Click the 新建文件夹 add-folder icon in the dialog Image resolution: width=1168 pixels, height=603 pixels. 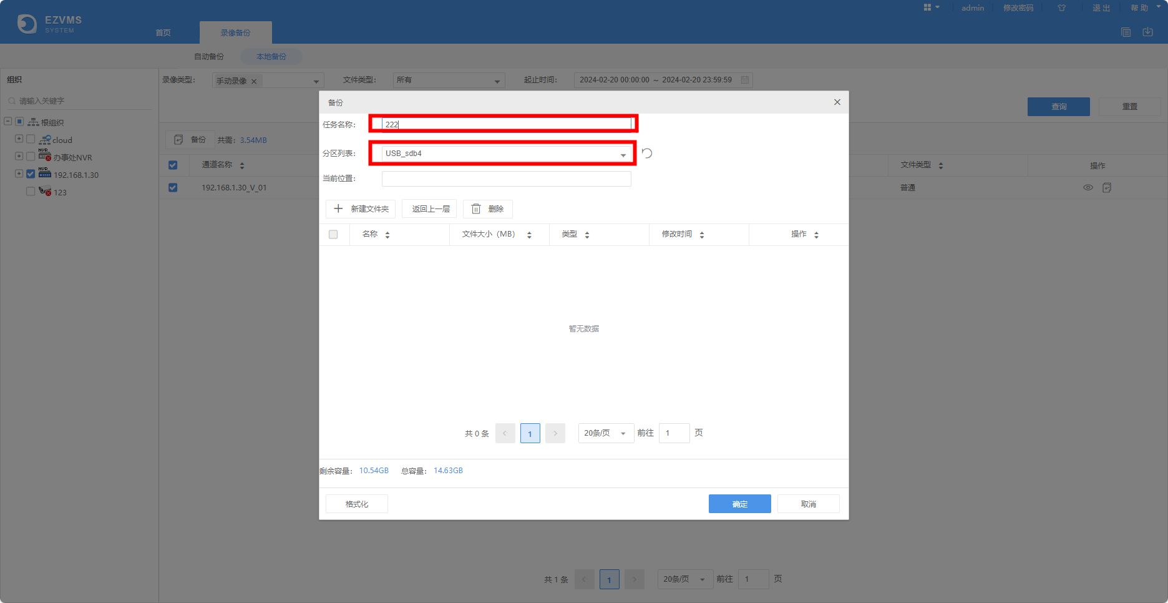339,208
